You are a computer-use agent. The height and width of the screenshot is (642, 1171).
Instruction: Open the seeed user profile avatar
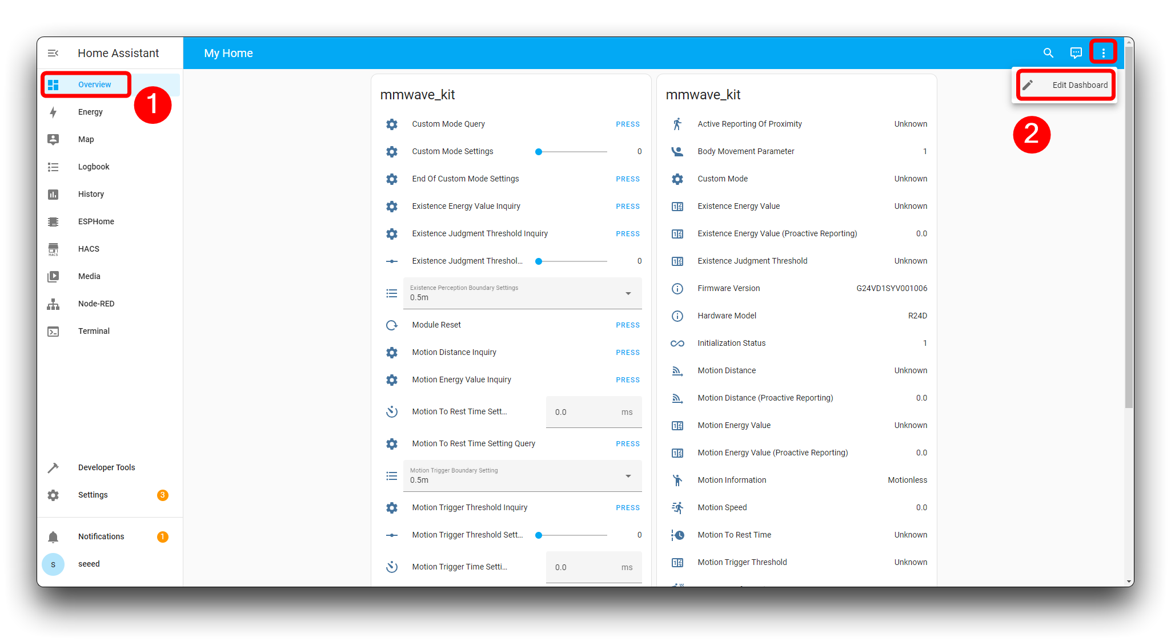(53, 564)
